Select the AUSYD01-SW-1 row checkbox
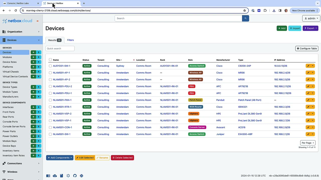321x180 pixels. pyautogui.click(x=50, y=66)
